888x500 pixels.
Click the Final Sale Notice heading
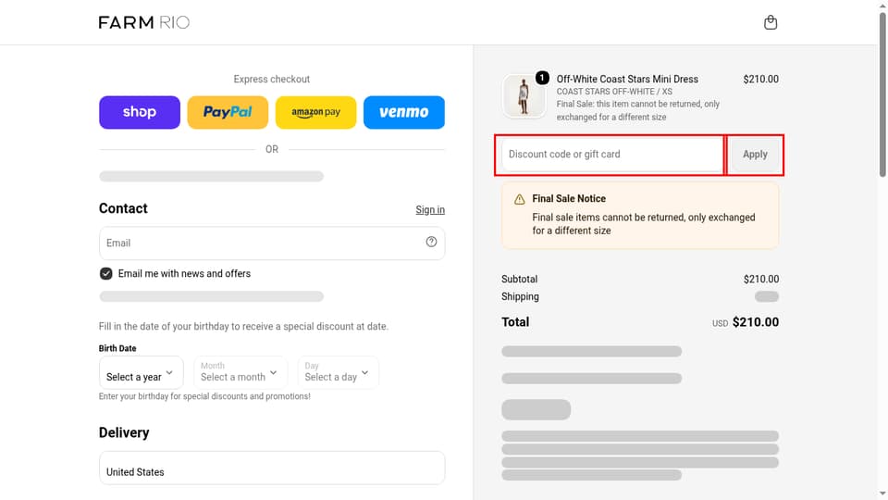pyautogui.click(x=569, y=198)
